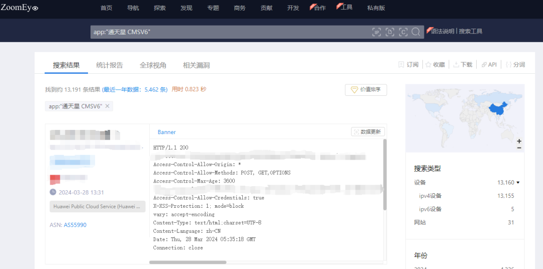Click the icon-search bracket icon in search bar
Image resolution: width=543 pixels, height=269 pixels.
click(x=390, y=32)
